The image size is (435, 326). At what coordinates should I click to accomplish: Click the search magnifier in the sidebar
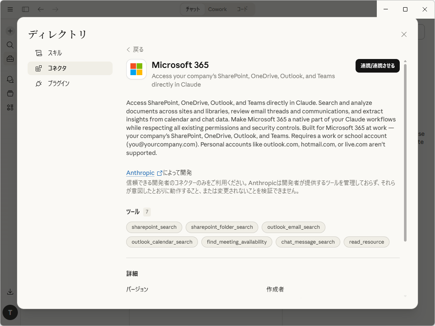(x=10, y=45)
